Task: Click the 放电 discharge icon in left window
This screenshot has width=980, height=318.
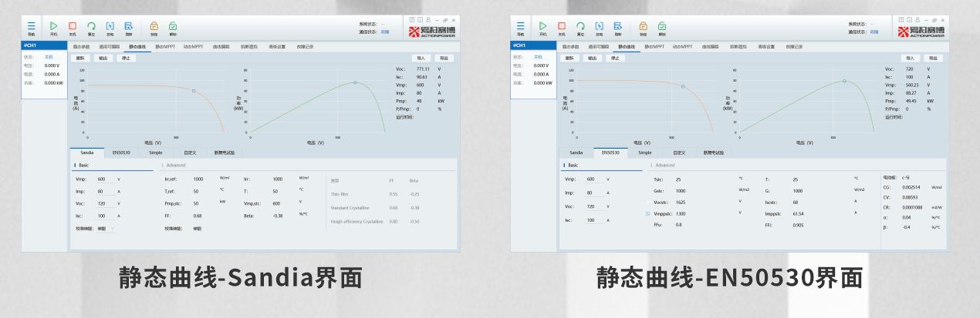Action: pos(109,26)
